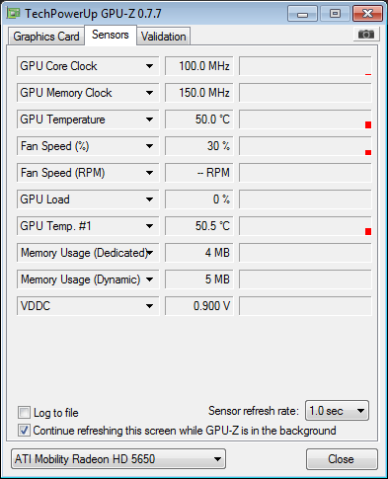Minimize the GPU-Z window
Image resolution: width=388 pixels, height=479 pixels.
302,14
